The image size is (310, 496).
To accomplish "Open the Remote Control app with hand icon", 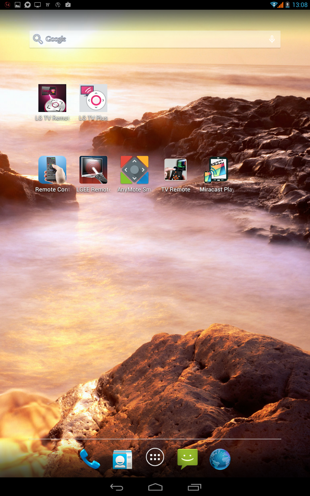I will click(52, 170).
